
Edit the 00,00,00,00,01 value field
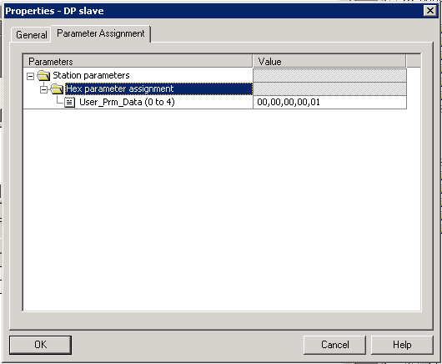(x=329, y=102)
